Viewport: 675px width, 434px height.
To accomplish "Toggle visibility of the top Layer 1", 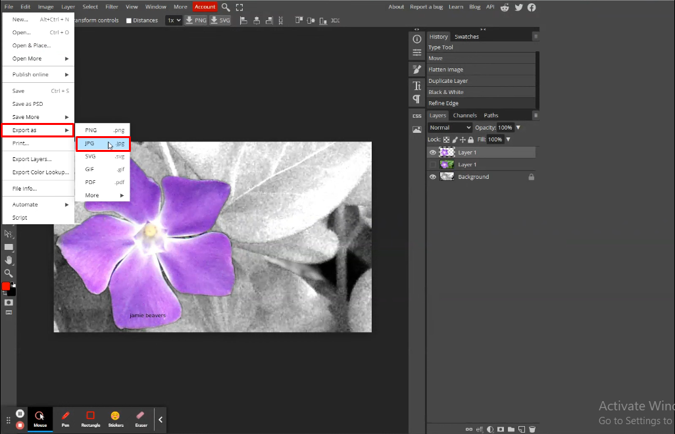I will (x=433, y=152).
